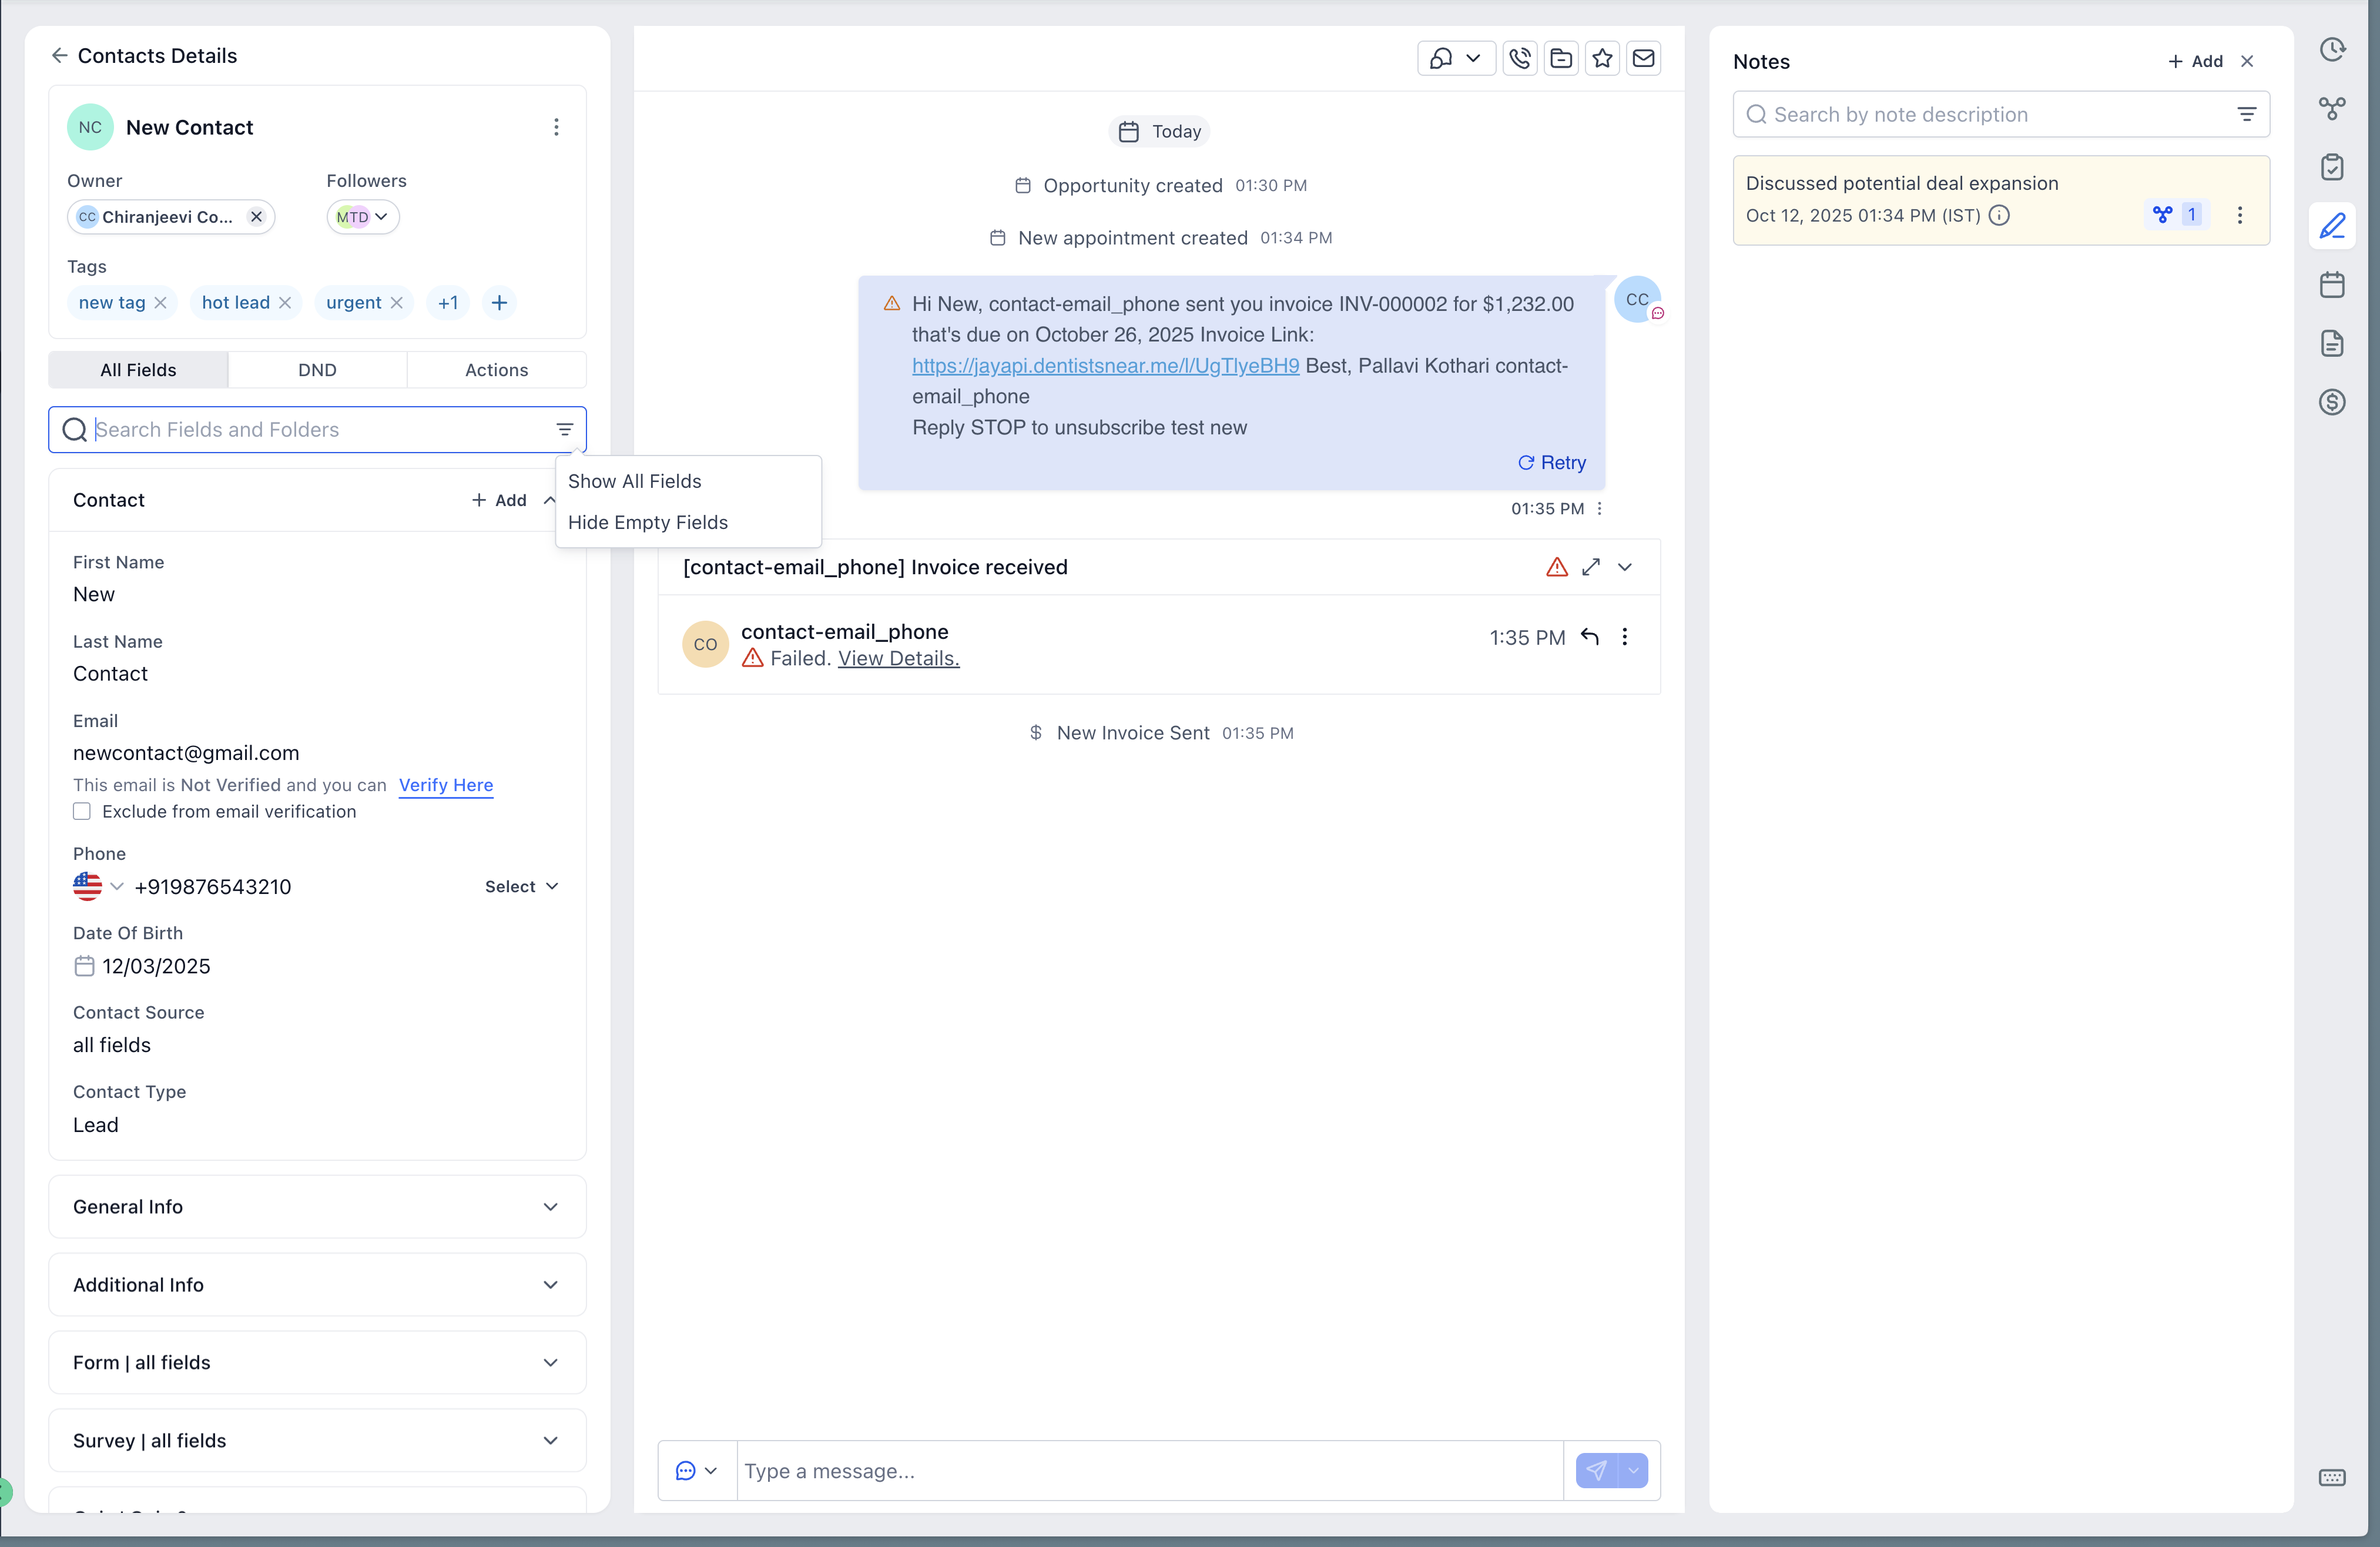Expand the failed email with the arrows icon
2380x1547 pixels.
[x=1590, y=567]
